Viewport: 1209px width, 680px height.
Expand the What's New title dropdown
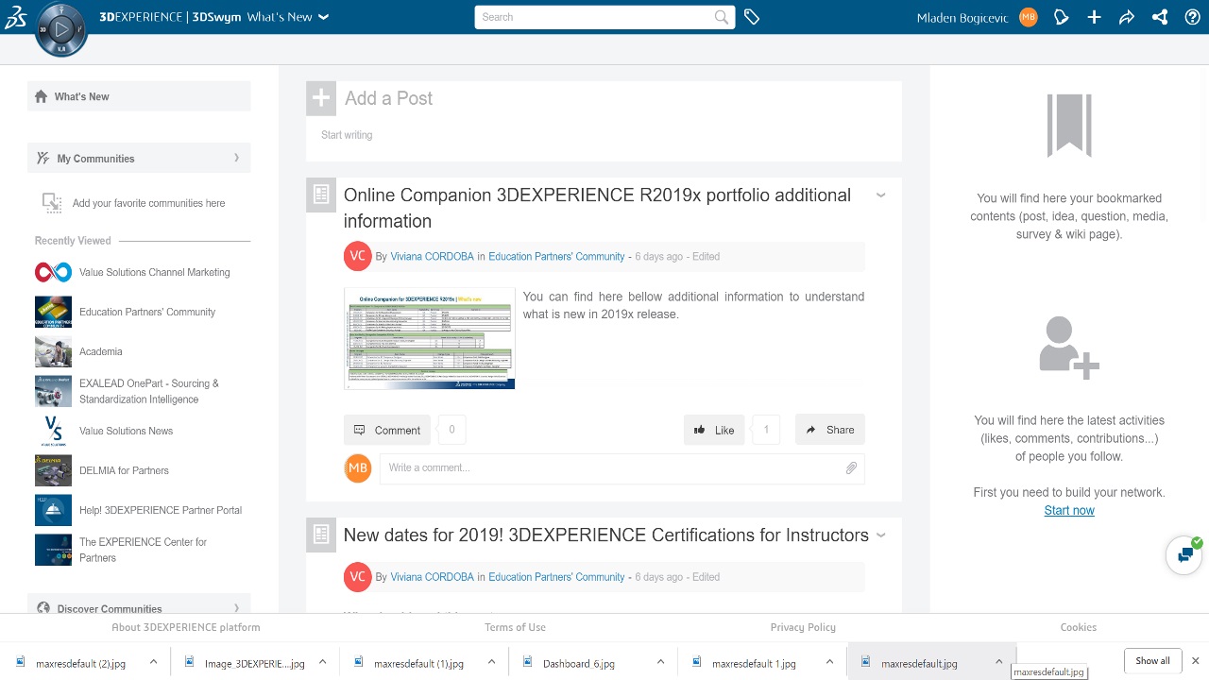324,17
